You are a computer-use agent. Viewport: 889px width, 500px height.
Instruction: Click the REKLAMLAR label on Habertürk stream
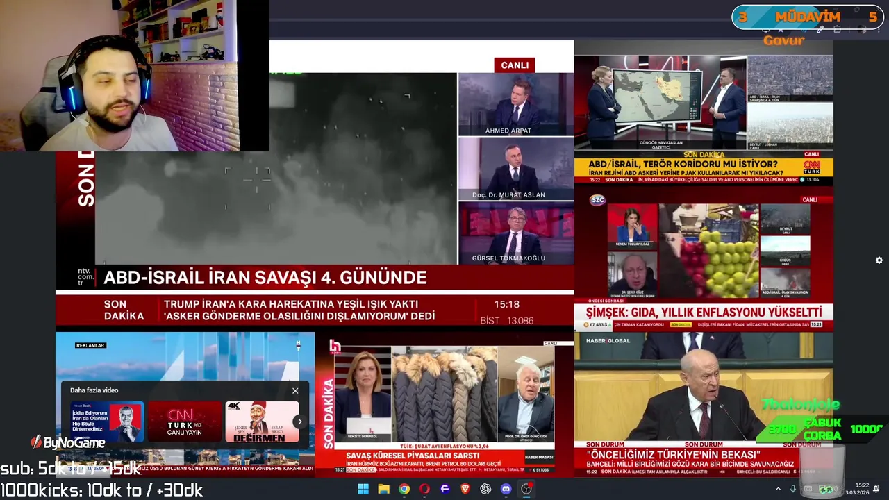click(x=90, y=345)
